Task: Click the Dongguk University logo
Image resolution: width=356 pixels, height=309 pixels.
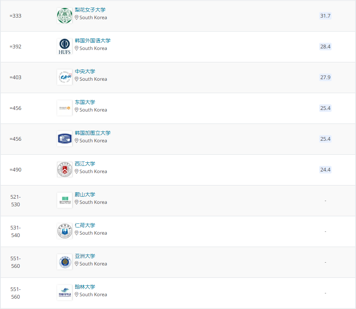Action: [64, 108]
